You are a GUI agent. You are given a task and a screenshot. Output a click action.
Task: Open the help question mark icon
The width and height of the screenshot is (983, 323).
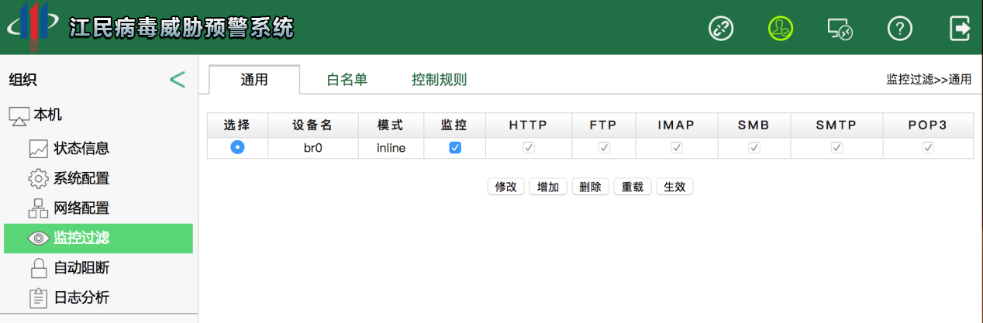pyautogui.click(x=899, y=29)
